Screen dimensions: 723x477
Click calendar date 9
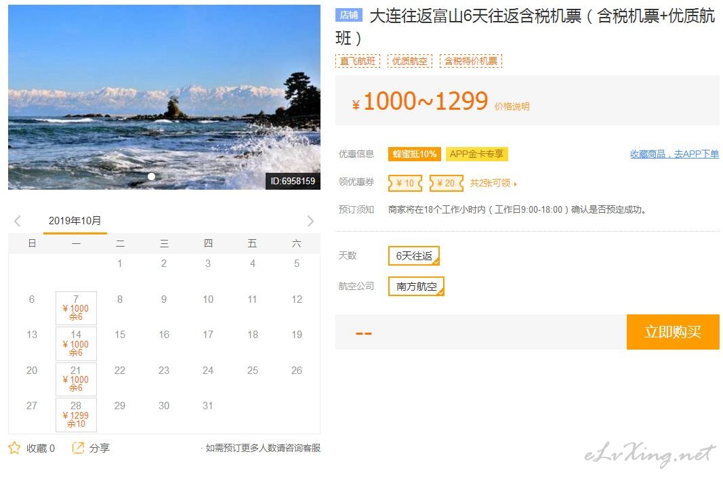164,299
